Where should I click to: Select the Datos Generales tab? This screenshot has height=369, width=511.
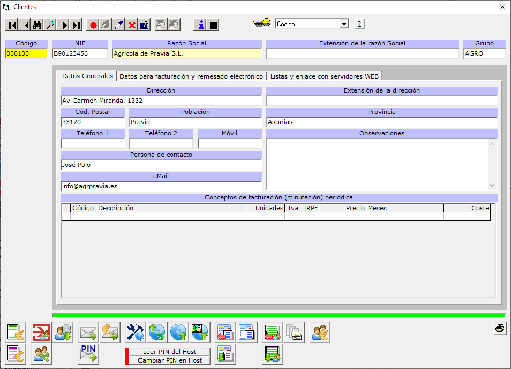[x=87, y=76]
